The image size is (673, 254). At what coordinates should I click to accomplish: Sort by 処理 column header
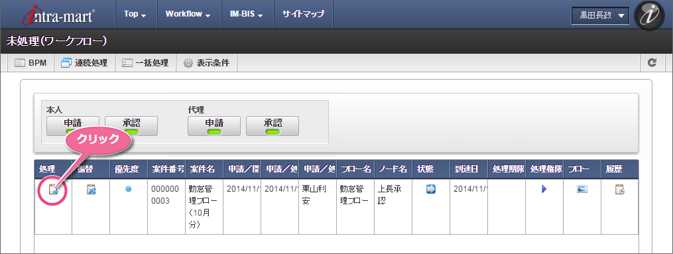click(x=53, y=169)
